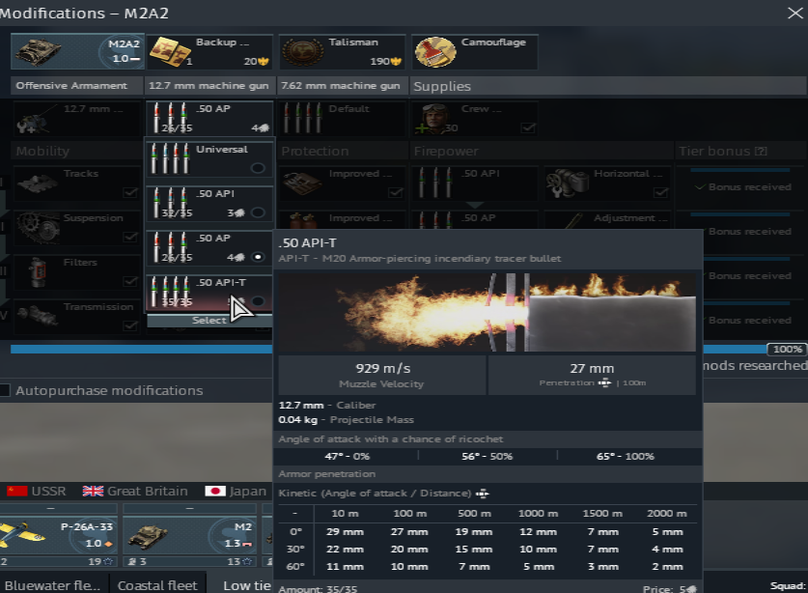Screen dimensions: 808x593
Task: Open the Backup vehicle item
Action: [169, 52]
